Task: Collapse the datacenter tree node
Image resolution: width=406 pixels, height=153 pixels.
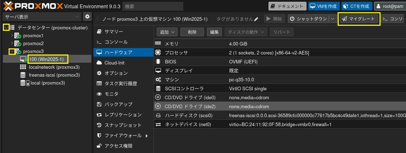Action: (6, 28)
